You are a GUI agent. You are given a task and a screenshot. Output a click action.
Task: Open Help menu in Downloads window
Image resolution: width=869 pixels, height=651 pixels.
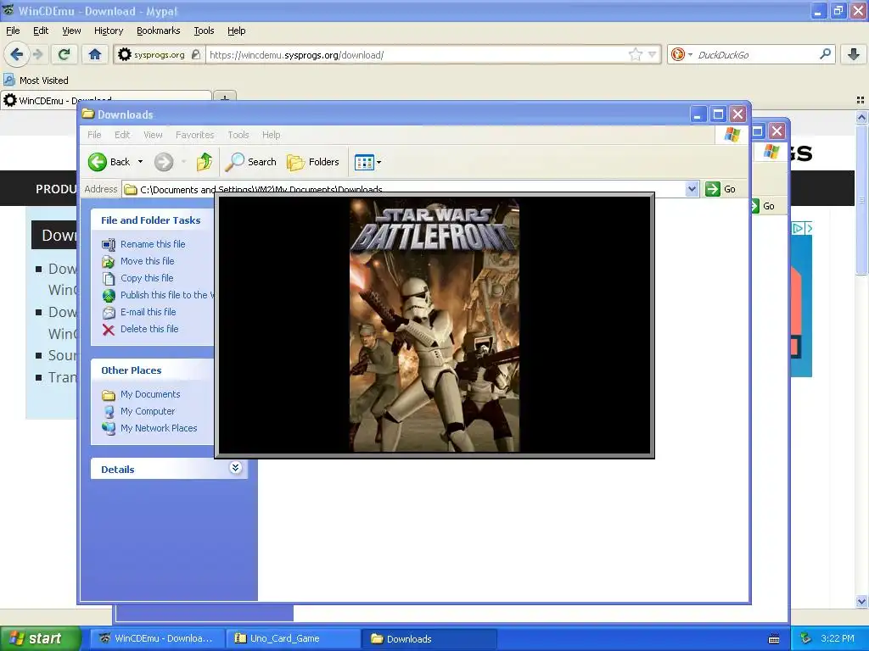tap(271, 135)
